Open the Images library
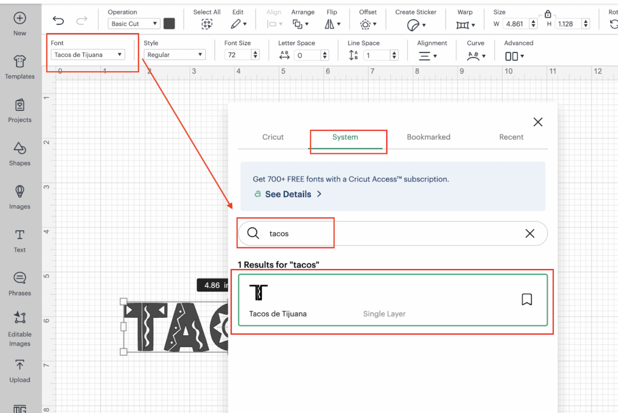Image resolution: width=618 pixels, height=413 pixels. [20, 197]
